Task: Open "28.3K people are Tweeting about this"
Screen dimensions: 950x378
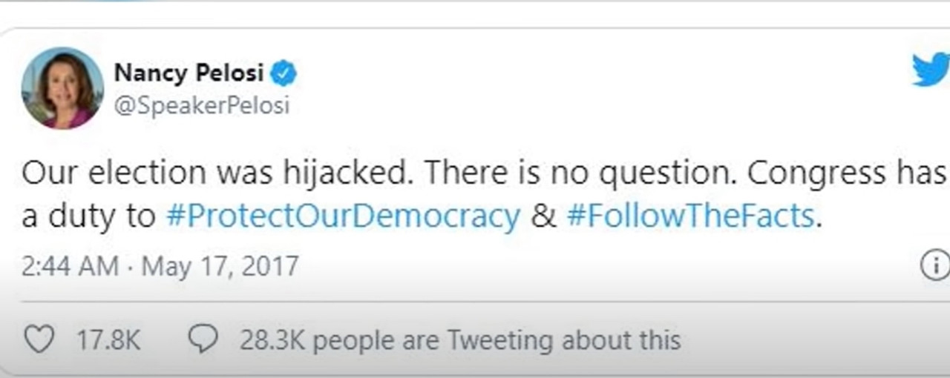Action: [x=459, y=341]
